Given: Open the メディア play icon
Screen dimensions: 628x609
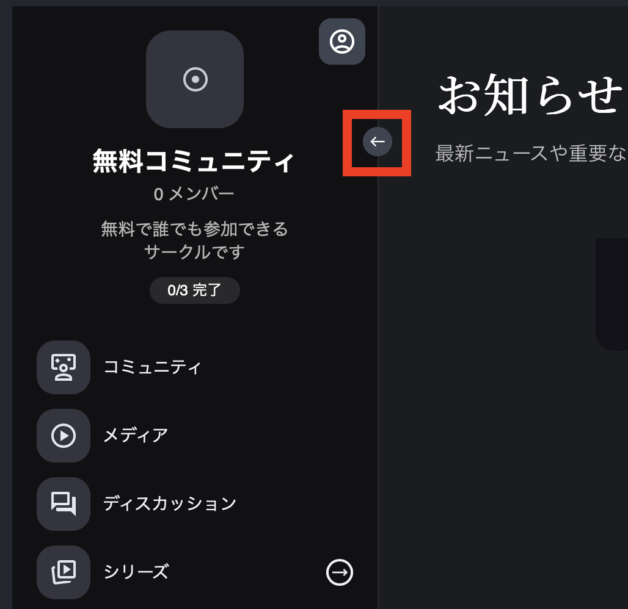Looking at the screenshot, I should point(64,435).
